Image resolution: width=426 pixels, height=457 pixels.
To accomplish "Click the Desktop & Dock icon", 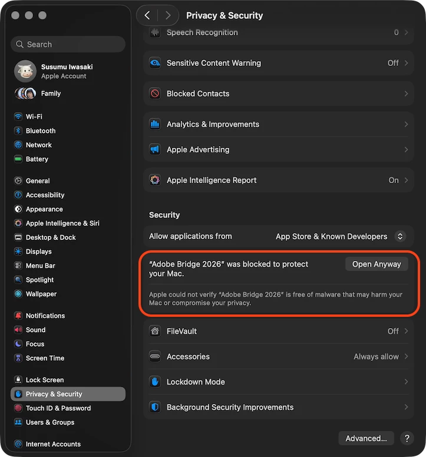I will tap(18, 237).
